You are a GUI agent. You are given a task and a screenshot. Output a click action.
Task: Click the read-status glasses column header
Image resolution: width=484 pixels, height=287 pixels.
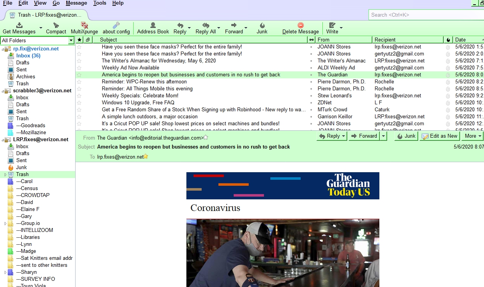pyautogui.click(x=311, y=40)
